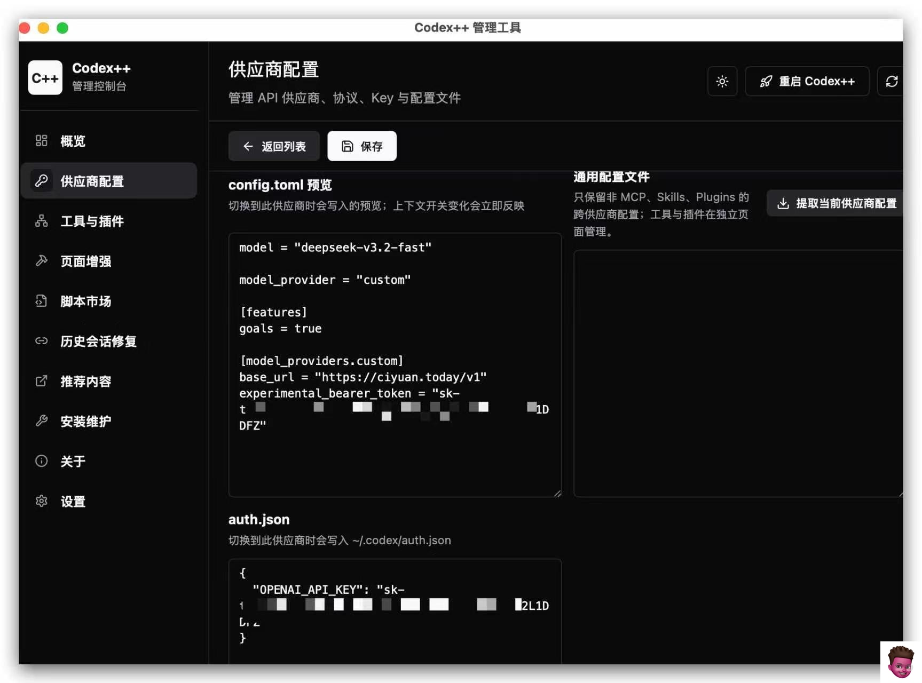
Task: Click the config.toml textarea resize handle
Action: (557, 493)
